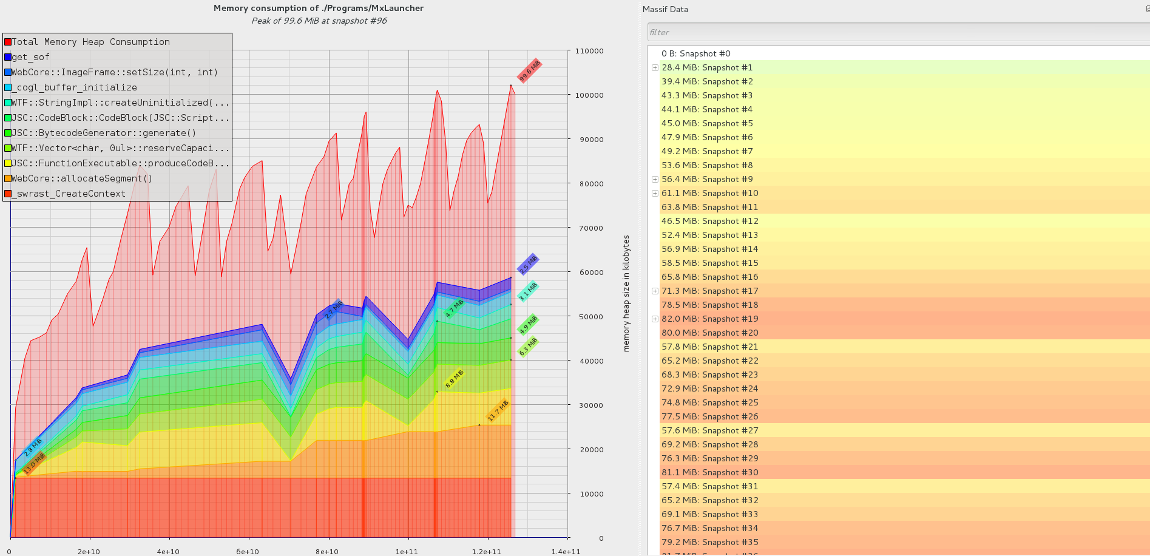Click the yellow 8.8 MiB chart label

454,379
